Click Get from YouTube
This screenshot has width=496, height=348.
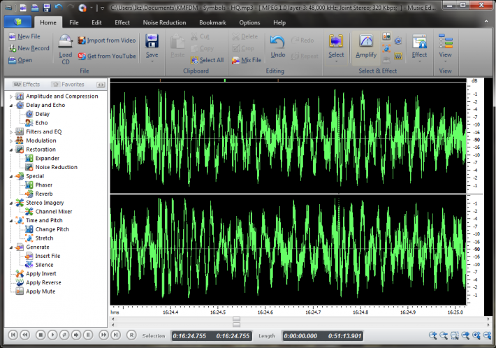point(107,56)
